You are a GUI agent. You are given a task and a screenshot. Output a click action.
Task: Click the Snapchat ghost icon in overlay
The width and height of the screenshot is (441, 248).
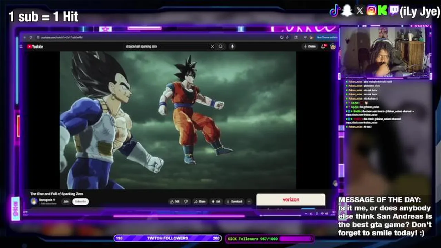pos(347,11)
